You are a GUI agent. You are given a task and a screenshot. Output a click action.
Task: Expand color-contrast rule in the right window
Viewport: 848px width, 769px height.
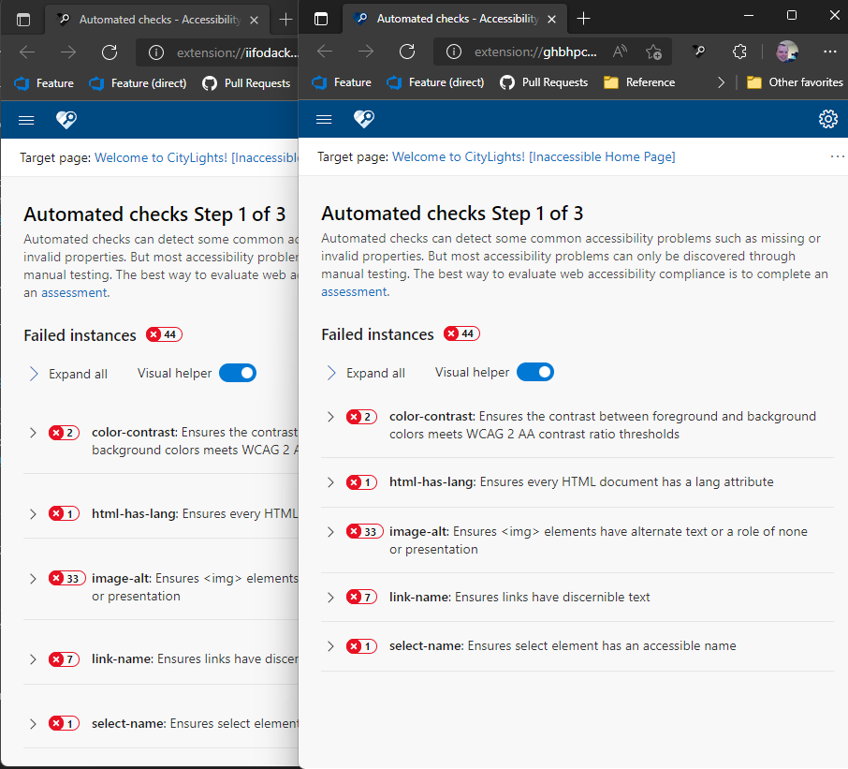tap(330, 417)
